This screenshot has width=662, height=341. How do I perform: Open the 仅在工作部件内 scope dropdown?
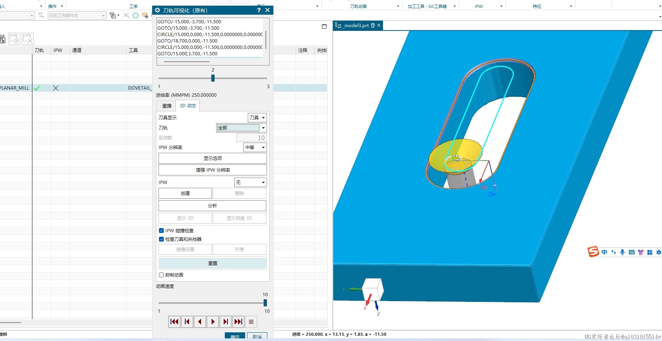coord(77,15)
